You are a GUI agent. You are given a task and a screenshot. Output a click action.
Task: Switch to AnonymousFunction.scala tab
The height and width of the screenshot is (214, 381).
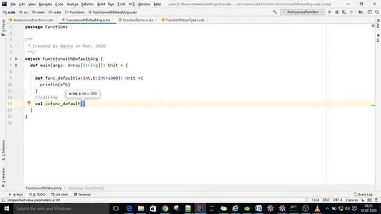(x=33, y=20)
